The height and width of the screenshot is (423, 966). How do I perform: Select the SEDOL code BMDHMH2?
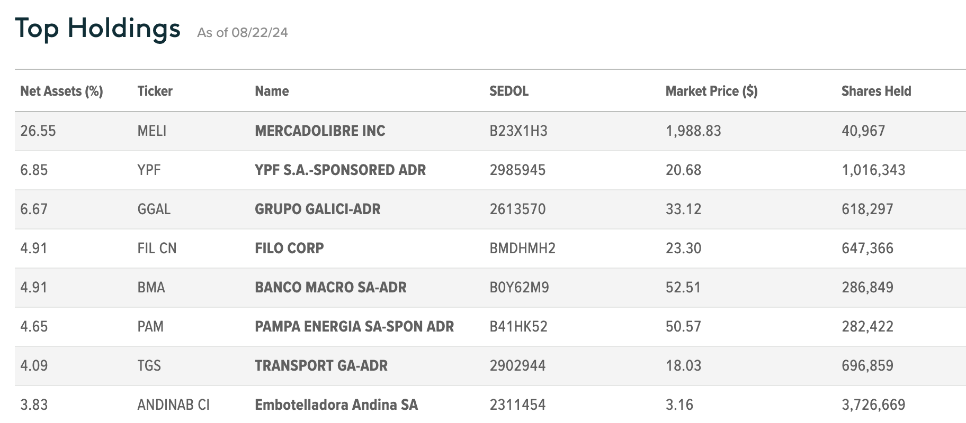(522, 249)
